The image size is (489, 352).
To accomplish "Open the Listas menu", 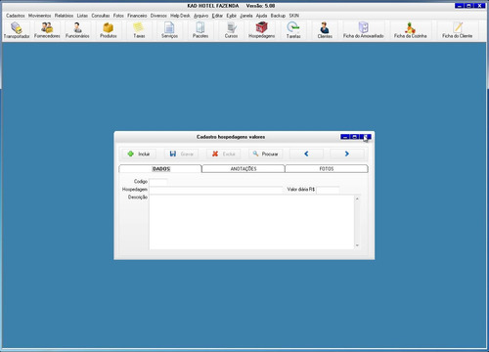I will point(82,16).
